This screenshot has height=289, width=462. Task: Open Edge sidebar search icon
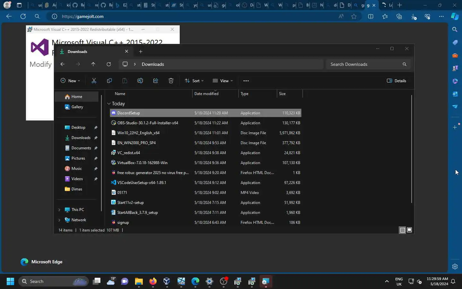[x=455, y=30]
